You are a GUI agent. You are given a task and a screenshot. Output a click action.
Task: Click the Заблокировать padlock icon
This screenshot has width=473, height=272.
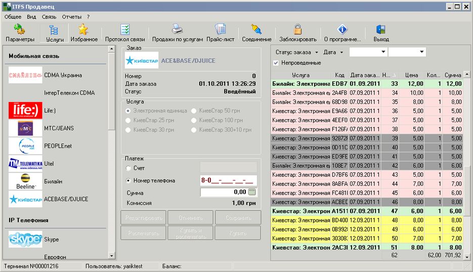298,29
